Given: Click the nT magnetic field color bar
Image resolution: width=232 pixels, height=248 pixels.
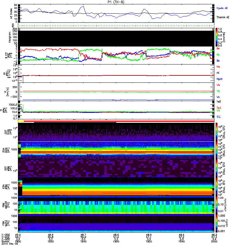Looking at the screenshot, I should pyautogui.click(x=217, y=223).
